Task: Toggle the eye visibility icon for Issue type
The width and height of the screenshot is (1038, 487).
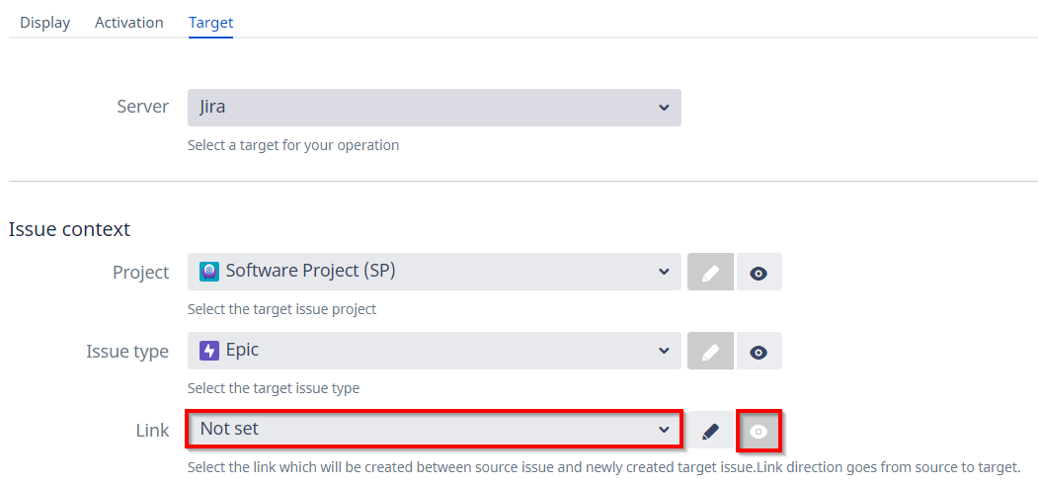Action: point(759,352)
